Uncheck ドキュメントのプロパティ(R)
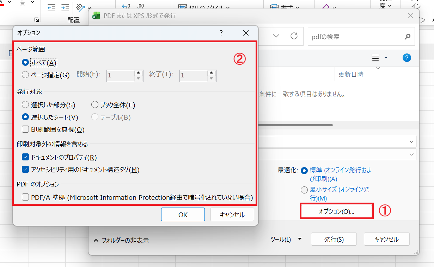Image resolution: width=434 pixels, height=267 pixels. 25,157
